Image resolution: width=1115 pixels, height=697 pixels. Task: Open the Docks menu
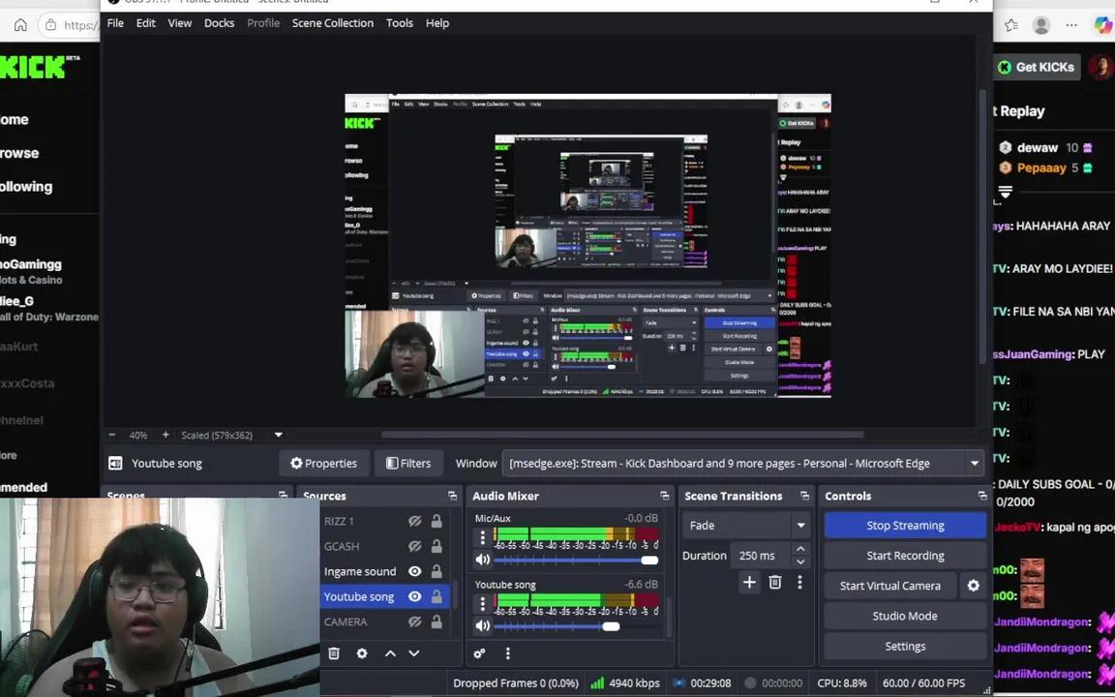[219, 22]
